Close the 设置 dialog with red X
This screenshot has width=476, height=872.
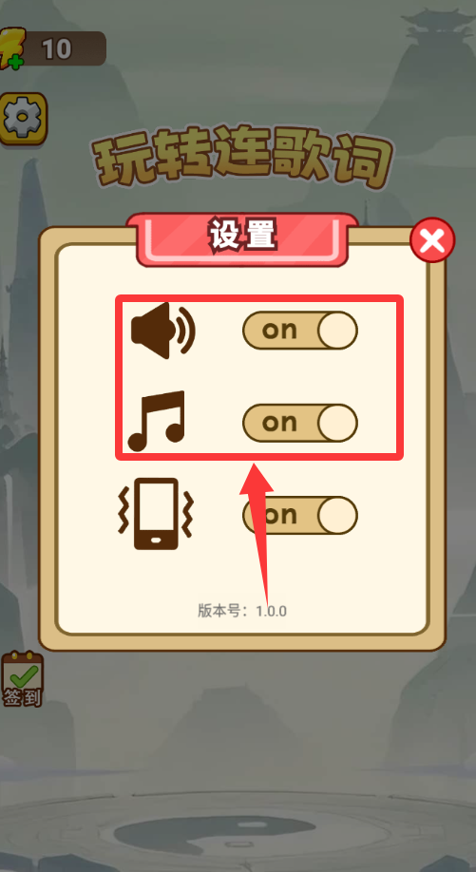[x=432, y=240]
